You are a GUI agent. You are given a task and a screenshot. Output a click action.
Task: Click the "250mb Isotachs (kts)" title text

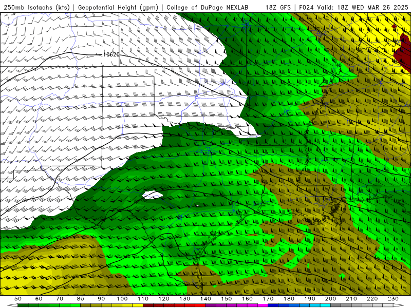pos(36,8)
